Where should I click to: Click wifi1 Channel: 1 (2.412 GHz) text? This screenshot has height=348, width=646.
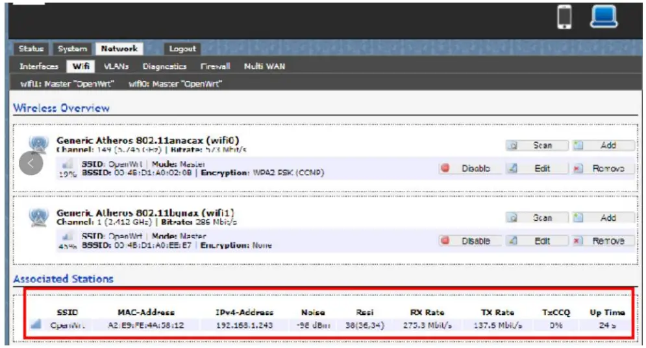point(104,222)
